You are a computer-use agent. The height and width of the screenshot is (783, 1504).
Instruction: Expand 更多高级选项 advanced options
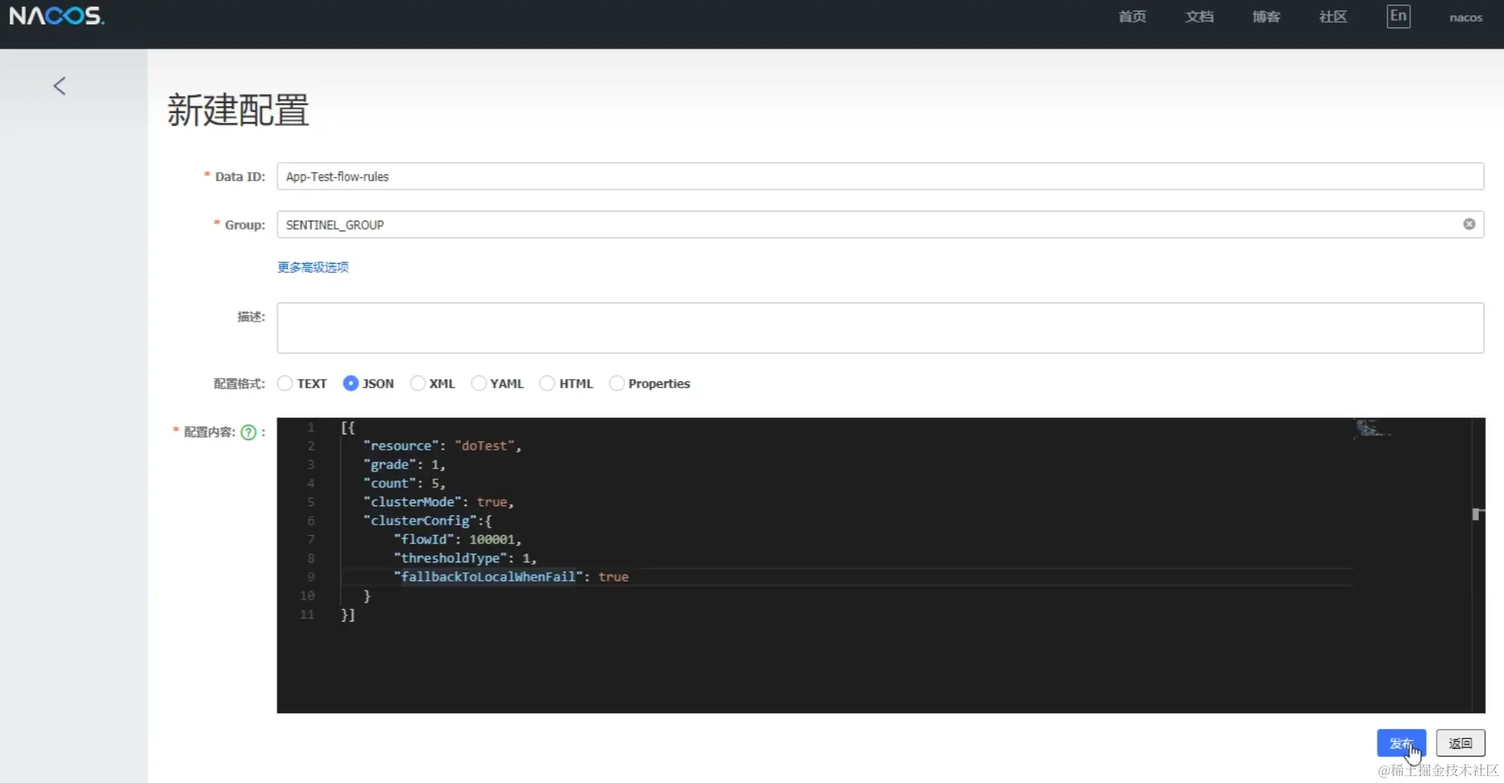313,267
